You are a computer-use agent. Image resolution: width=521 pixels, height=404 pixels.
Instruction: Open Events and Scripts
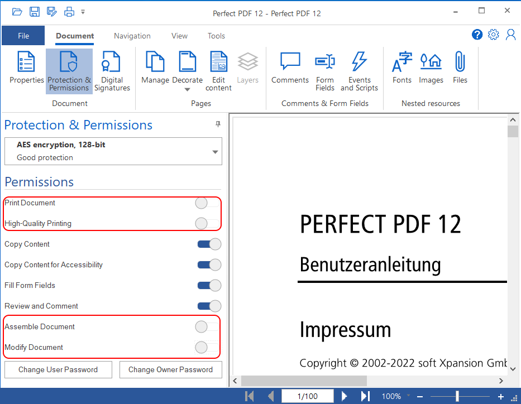click(x=359, y=71)
